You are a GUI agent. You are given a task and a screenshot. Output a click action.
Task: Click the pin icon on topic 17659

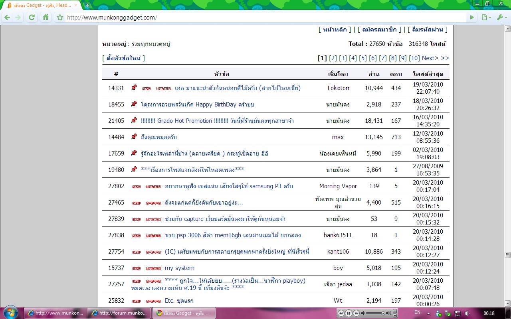coord(134,153)
